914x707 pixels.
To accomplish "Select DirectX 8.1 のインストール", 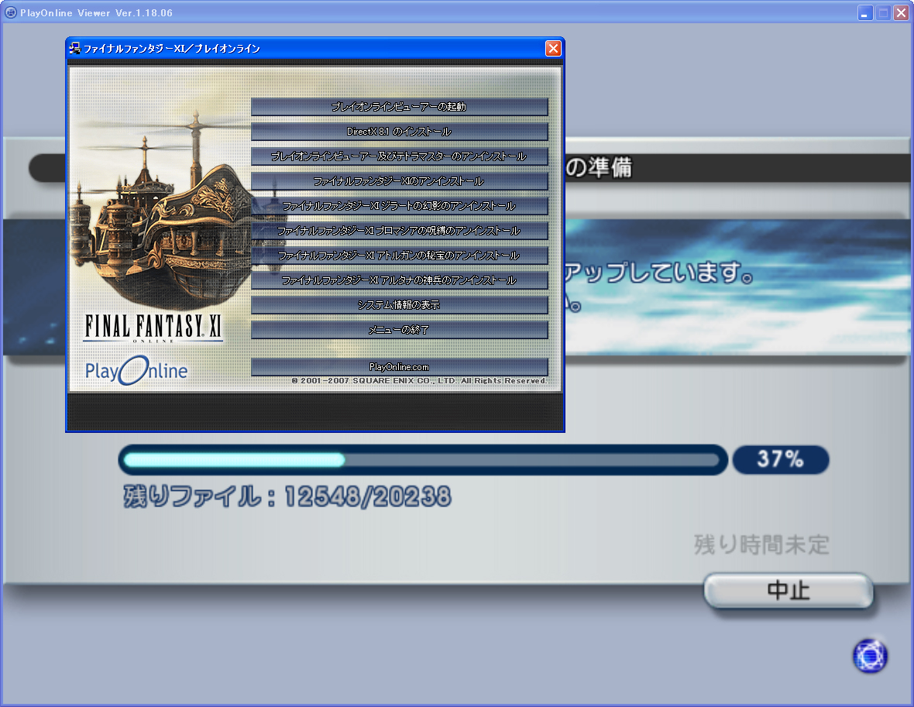I will pyautogui.click(x=399, y=132).
